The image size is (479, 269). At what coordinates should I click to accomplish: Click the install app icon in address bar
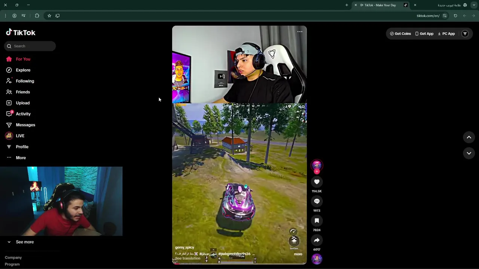click(57, 16)
